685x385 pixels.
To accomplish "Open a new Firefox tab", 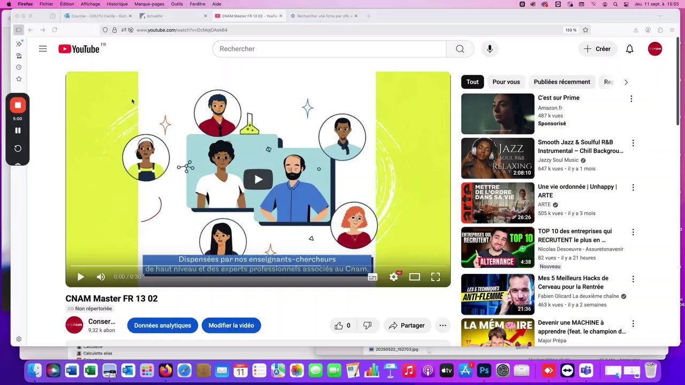I will click(368, 16).
